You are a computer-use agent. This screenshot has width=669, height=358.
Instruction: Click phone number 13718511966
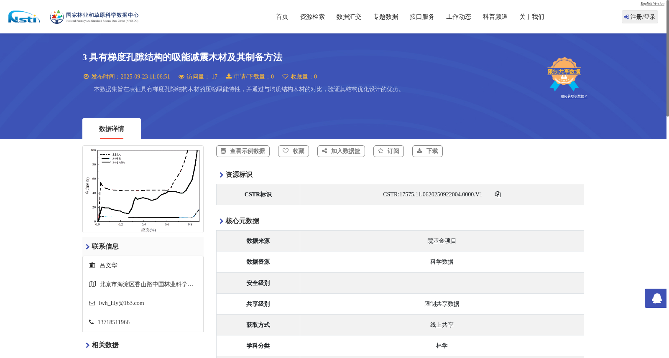(x=114, y=322)
